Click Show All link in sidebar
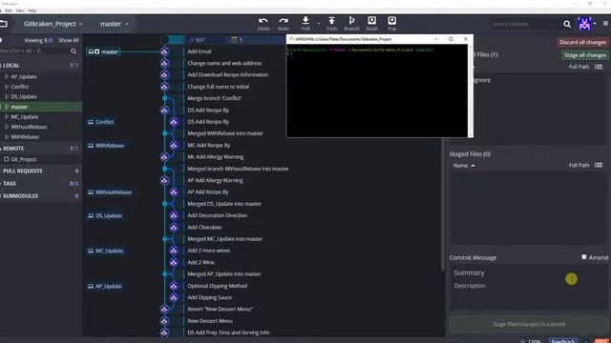Image resolution: width=611 pixels, height=343 pixels. coord(69,40)
